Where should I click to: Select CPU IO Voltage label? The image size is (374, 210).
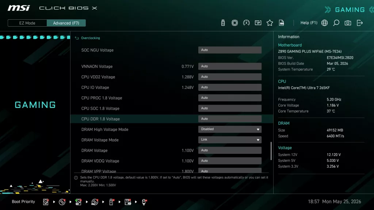coord(95,87)
